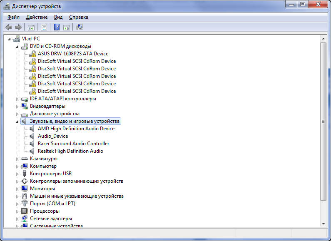Select Контроллеры запоминающих устройств label
331x241 pixels.
pyautogui.click(x=77, y=181)
